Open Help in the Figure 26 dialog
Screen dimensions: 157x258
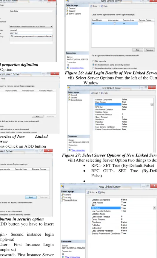tap(104, 6)
